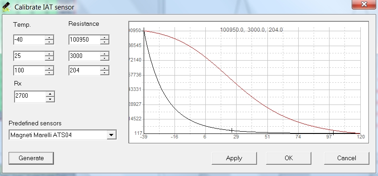Click the 204 resistance field
378x176 pixels.
coord(85,70)
